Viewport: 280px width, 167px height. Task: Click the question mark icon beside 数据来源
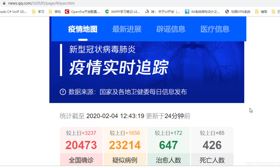[x=63, y=92]
